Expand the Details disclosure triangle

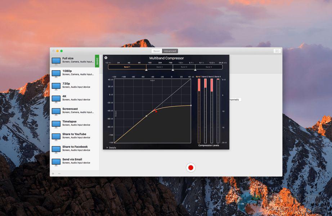click(107, 148)
